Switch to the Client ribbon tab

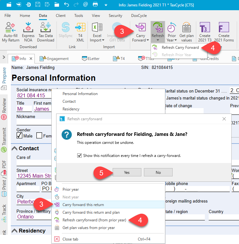coord(61,16)
